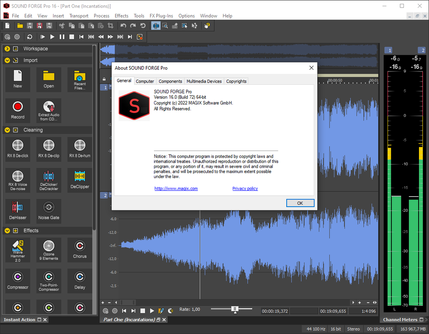Toggle Loop Playback in transport toolbar
This screenshot has height=334, width=429.
(30, 37)
